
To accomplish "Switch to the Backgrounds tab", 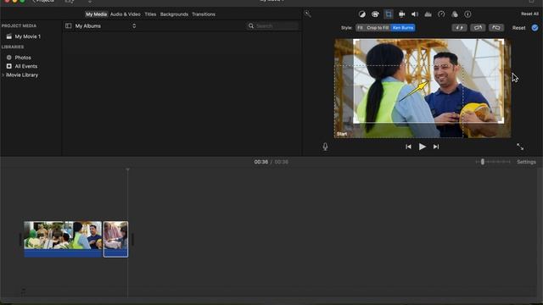I will pyautogui.click(x=174, y=14).
